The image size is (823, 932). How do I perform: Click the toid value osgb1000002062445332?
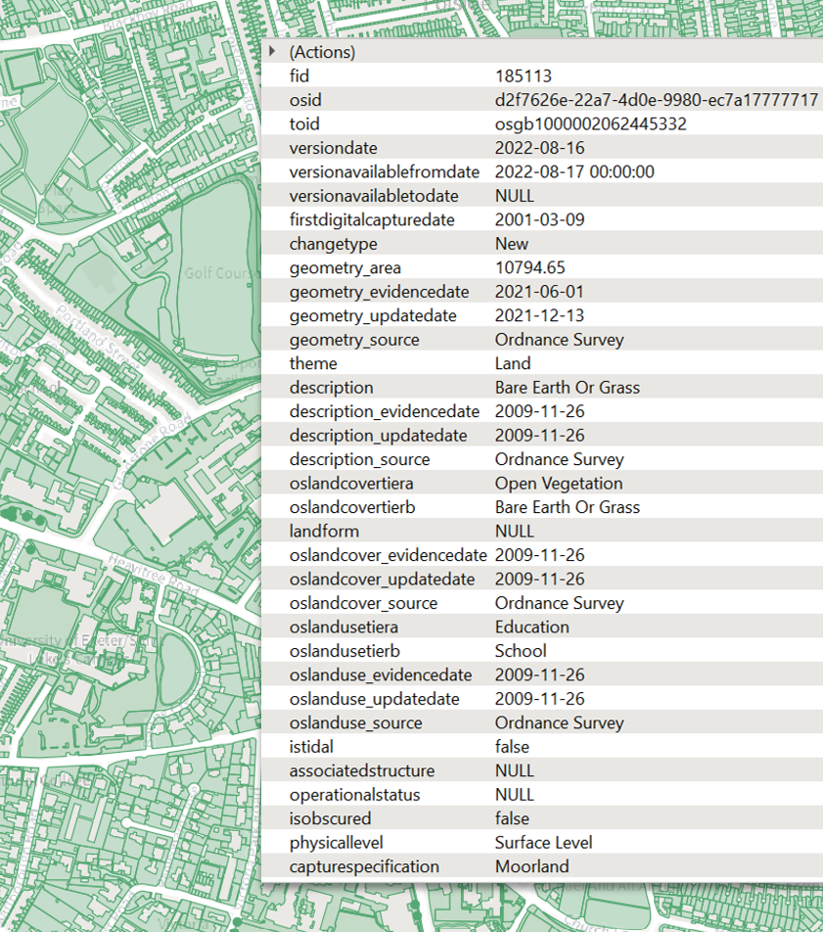click(590, 124)
